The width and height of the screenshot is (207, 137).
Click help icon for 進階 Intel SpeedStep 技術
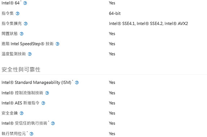[57, 44]
